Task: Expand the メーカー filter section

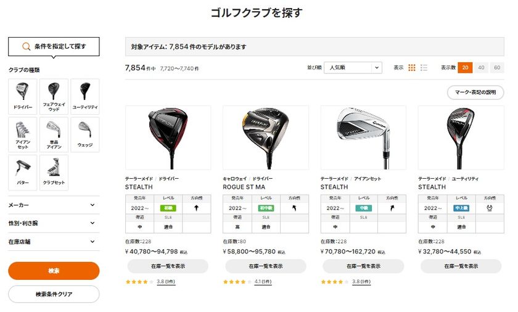Action: 54,205
